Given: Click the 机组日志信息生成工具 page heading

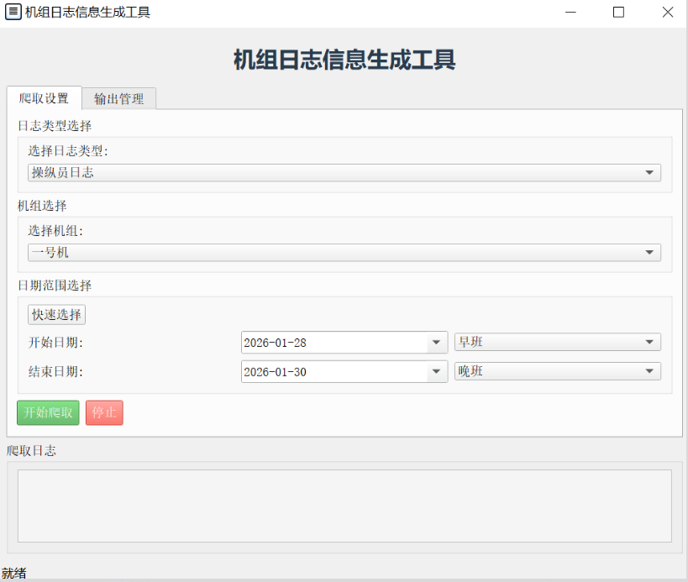Looking at the screenshot, I should [x=344, y=60].
